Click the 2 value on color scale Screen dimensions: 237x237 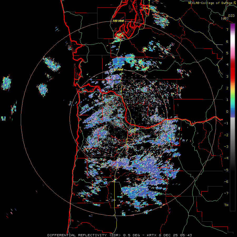click(227, 88)
